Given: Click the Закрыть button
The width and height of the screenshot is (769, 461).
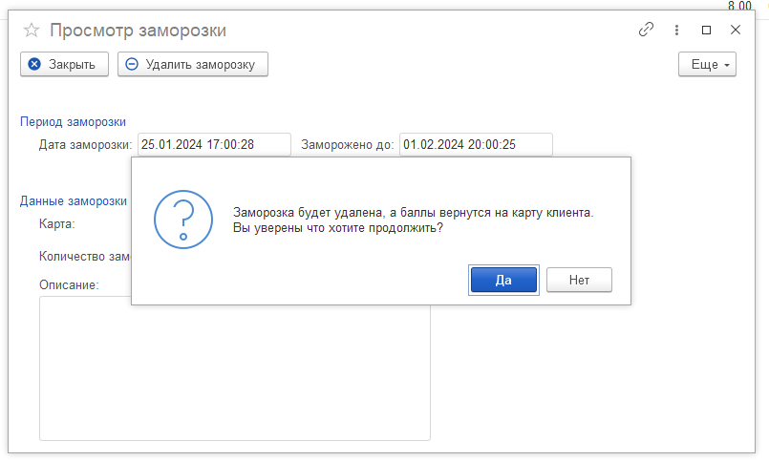Looking at the screenshot, I should [64, 64].
